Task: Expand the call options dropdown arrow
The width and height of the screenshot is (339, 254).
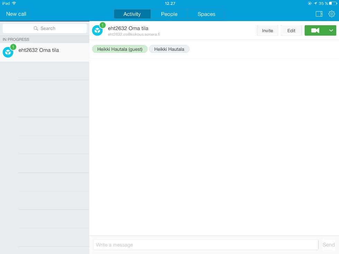Action: point(331,30)
